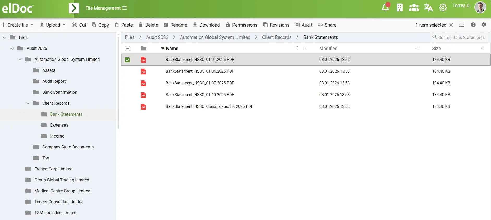The image size is (491, 220).
Task: Click the Download button in toolbar
Action: click(206, 25)
